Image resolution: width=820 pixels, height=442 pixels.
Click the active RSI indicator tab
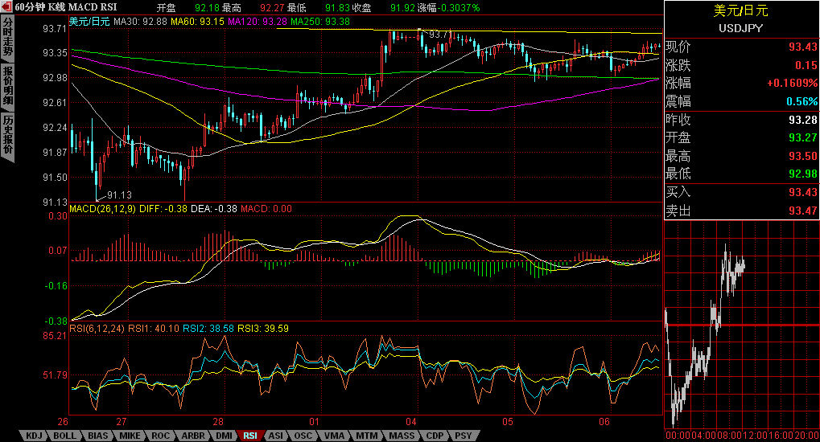250,436
